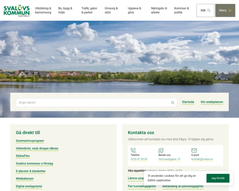Open E-tjänster & blanketter link
239x191 pixels.
(x=31, y=171)
